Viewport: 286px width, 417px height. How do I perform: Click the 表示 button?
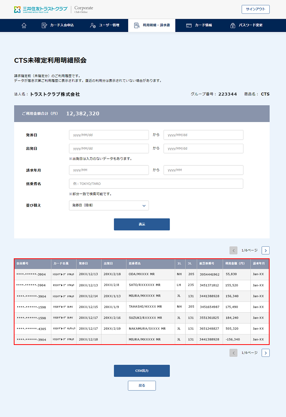point(142,224)
